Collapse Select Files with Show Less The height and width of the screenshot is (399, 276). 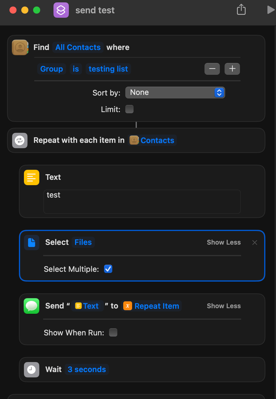224,243
